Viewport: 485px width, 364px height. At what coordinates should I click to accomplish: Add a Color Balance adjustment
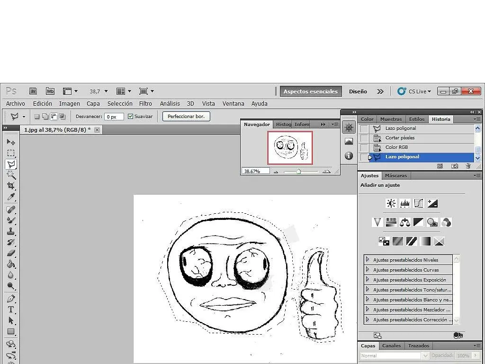pyautogui.click(x=404, y=222)
